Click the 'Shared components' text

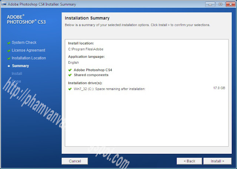(x=91, y=75)
